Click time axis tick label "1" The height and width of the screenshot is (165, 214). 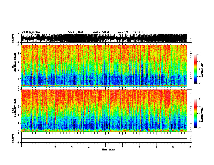38,147
